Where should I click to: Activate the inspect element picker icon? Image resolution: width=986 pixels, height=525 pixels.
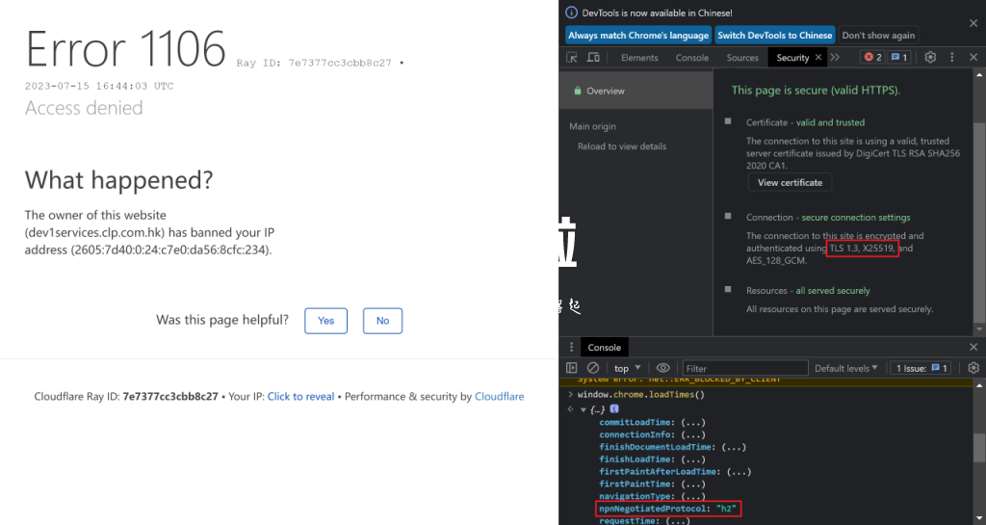point(572,58)
